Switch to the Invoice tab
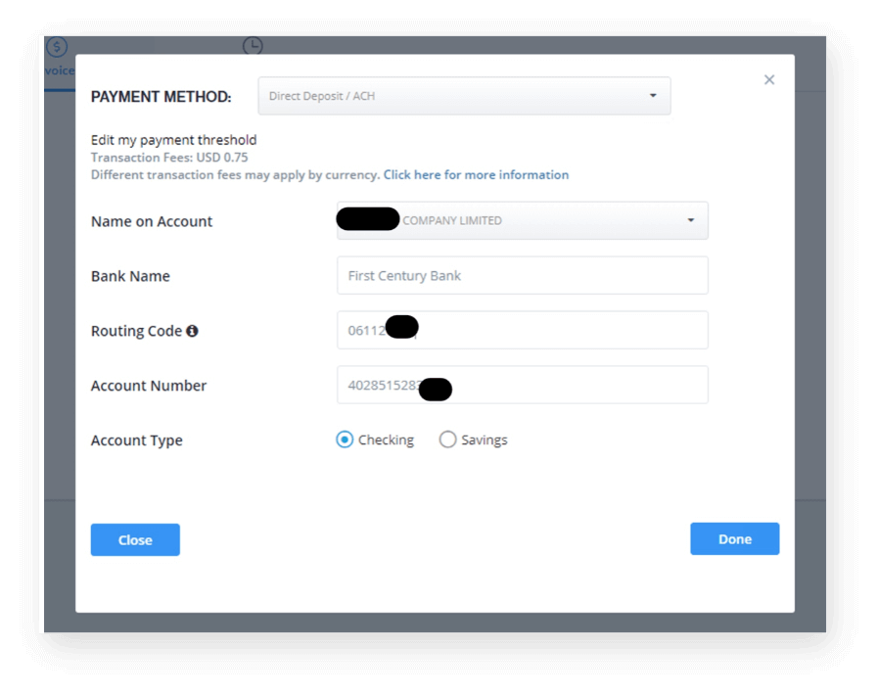 [59, 70]
